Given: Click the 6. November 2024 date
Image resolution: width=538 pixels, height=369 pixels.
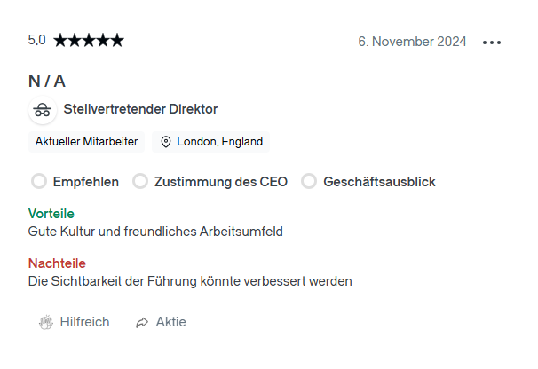Looking at the screenshot, I should click(412, 42).
